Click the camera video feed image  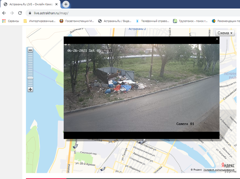(141, 87)
